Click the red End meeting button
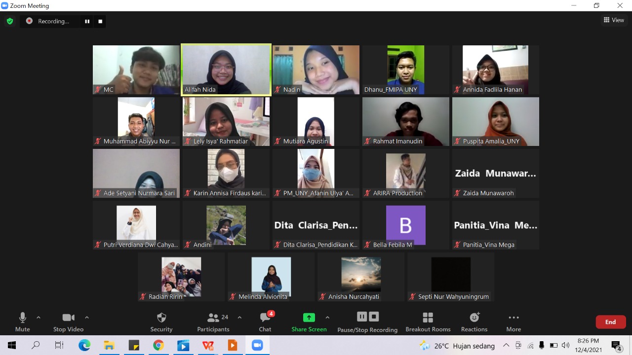The image size is (632, 355). pos(611,322)
